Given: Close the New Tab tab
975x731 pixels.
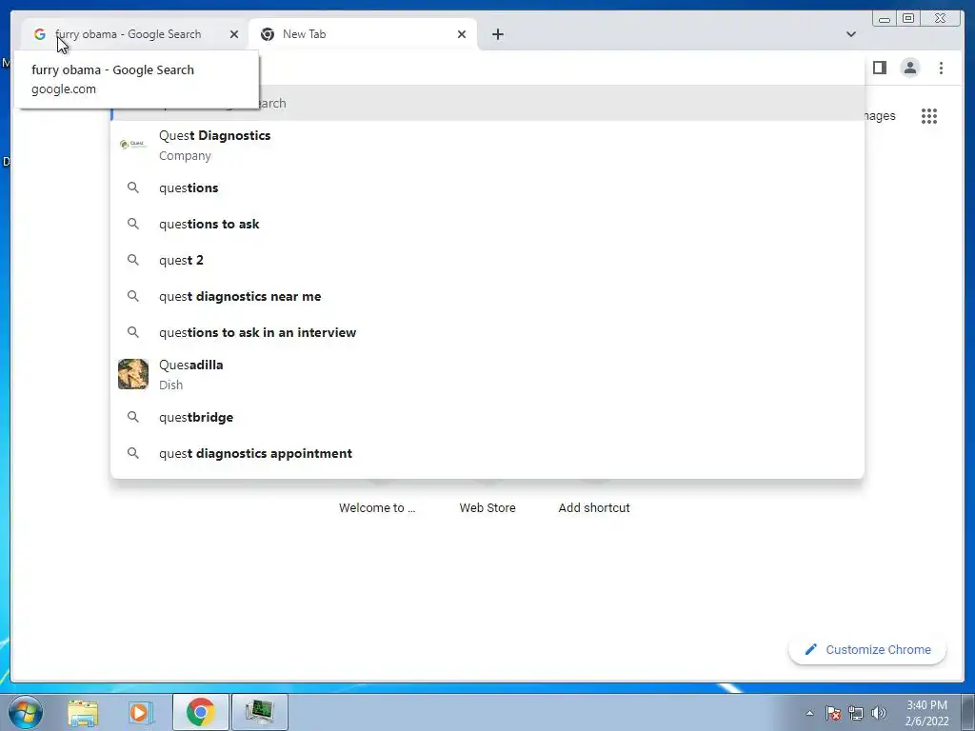Looking at the screenshot, I should point(462,34).
